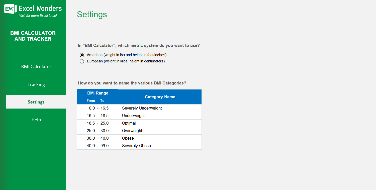The image size is (376, 190).
Task: Click the 18.5 - 25.0 BMI range
Action: (98, 123)
